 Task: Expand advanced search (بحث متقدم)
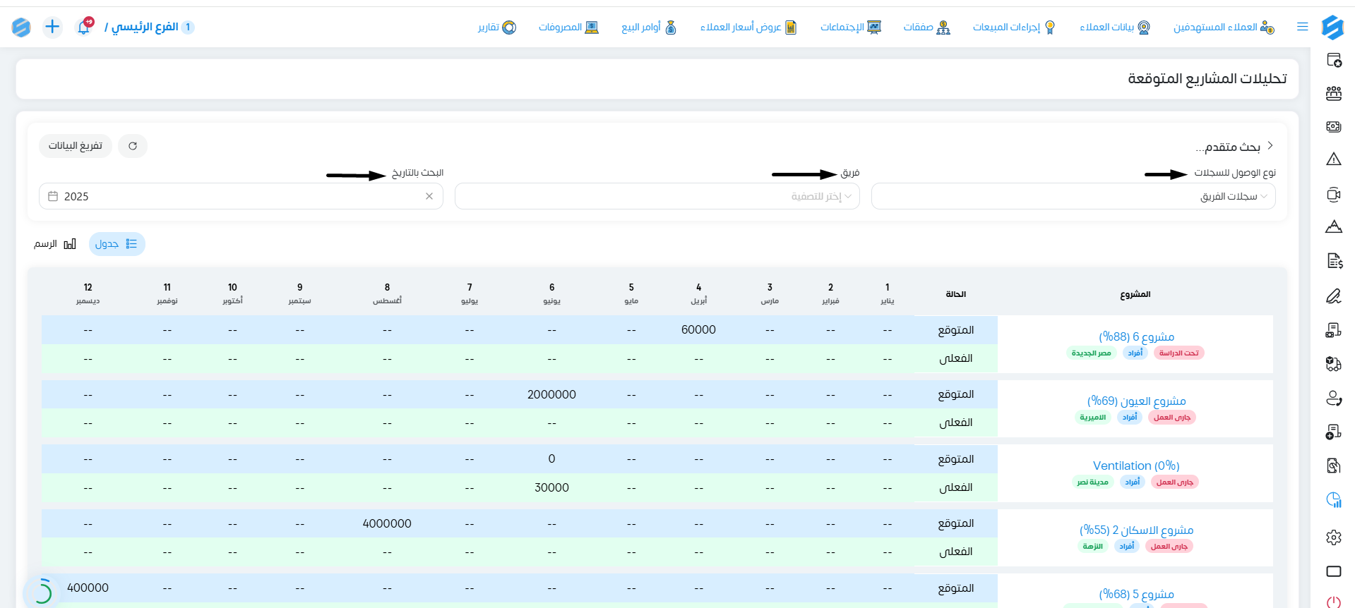pyautogui.click(x=1234, y=146)
